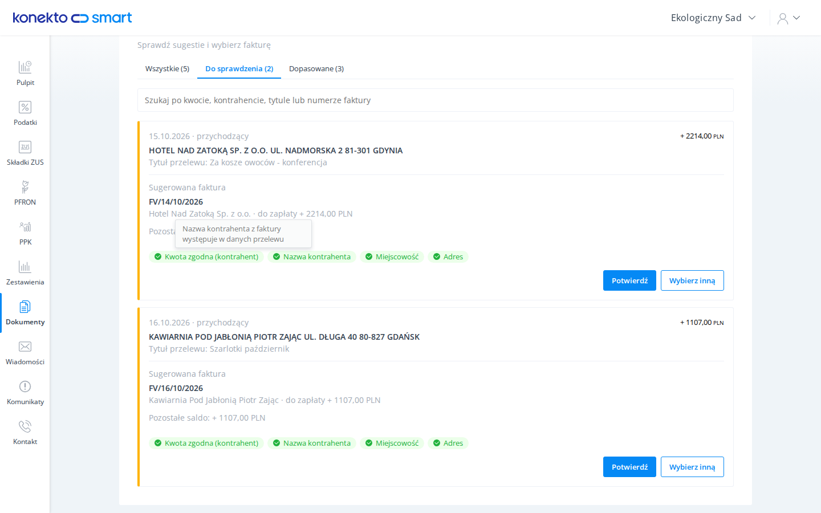Click the konekto smart logo
821x513 pixels.
72,18
